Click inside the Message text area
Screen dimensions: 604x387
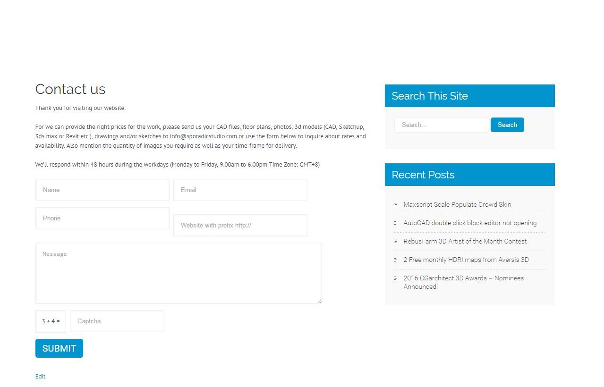point(179,273)
